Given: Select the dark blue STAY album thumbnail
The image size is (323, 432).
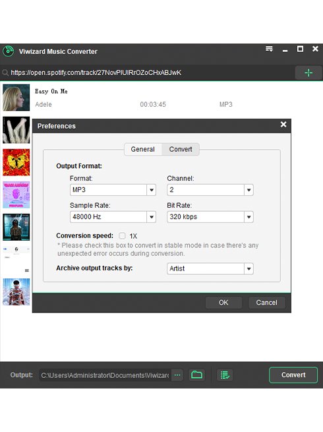Looking at the screenshot, I should pyautogui.click(x=16, y=227).
